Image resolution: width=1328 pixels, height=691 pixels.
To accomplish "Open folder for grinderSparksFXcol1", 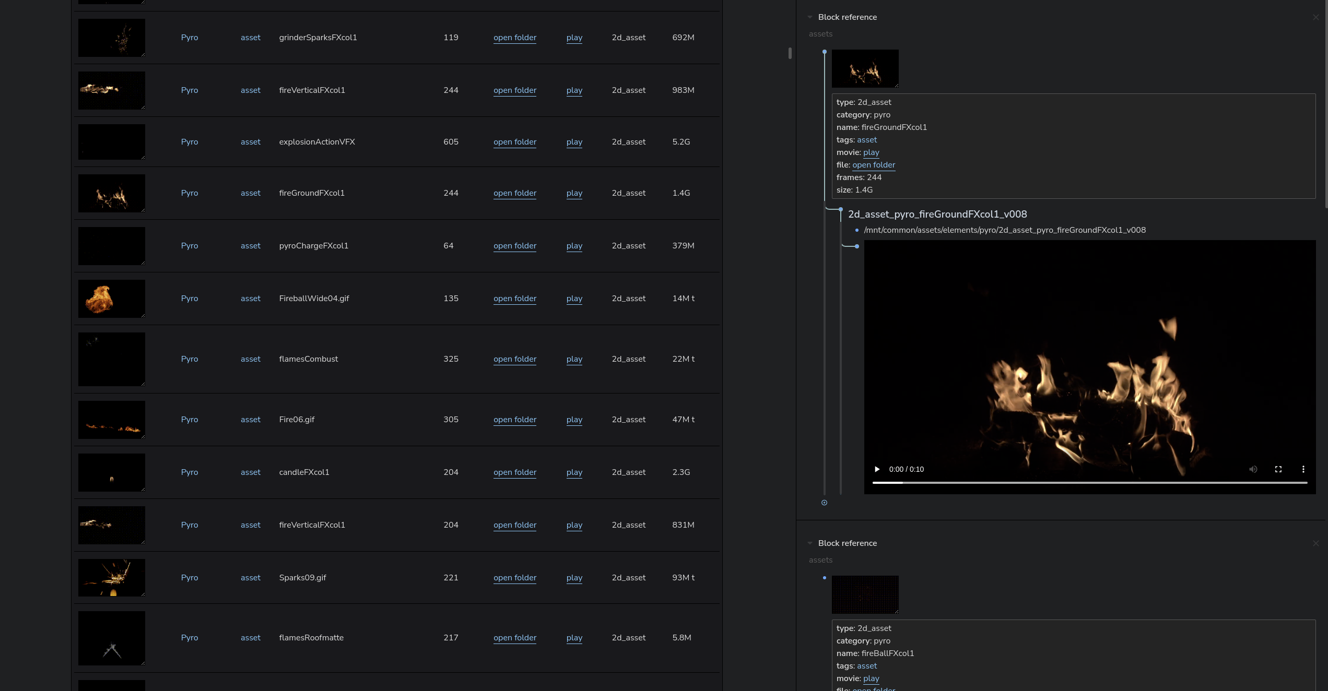I will (514, 38).
